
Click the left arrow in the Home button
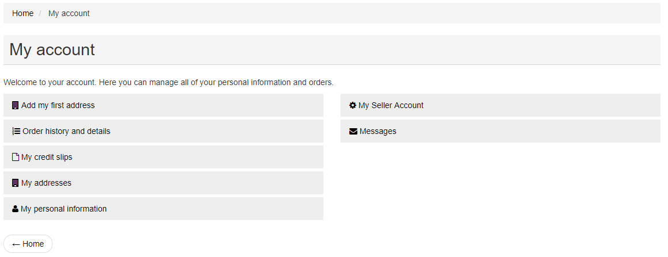(x=16, y=244)
